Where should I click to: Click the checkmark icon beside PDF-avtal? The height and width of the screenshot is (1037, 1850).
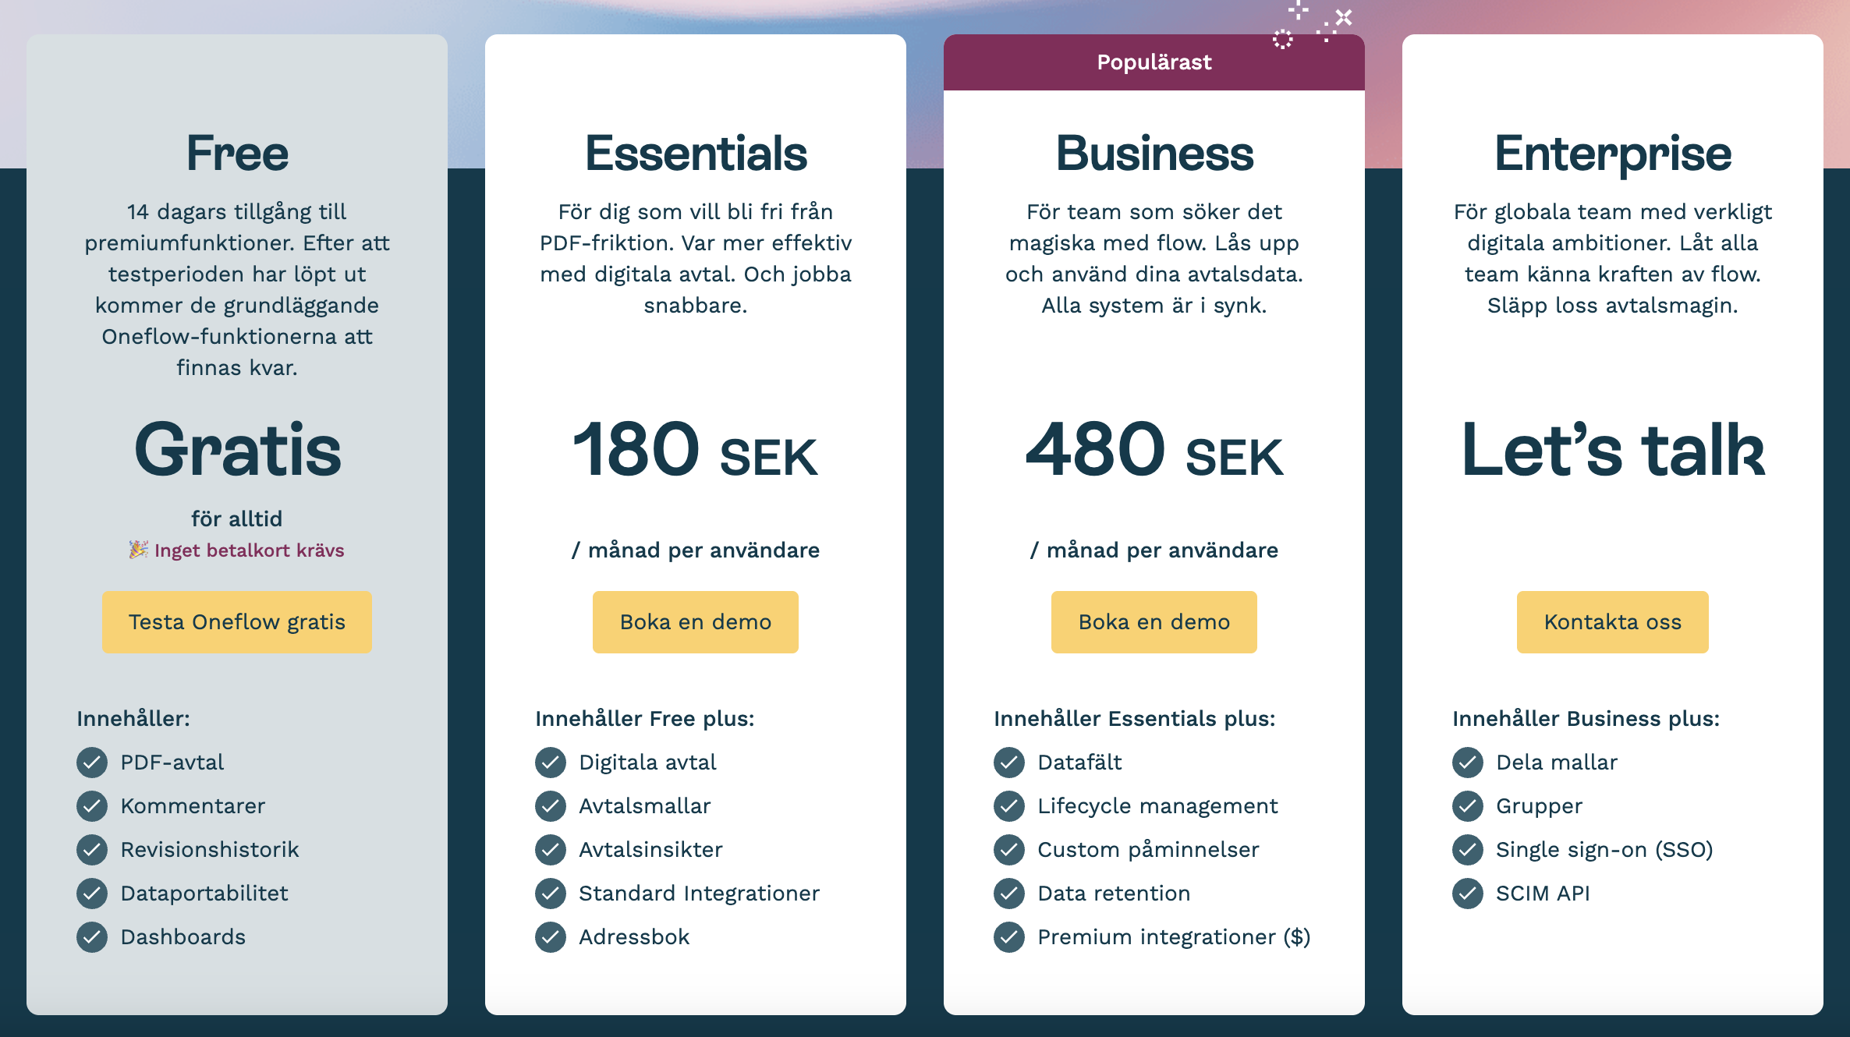click(x=92, y=763)
